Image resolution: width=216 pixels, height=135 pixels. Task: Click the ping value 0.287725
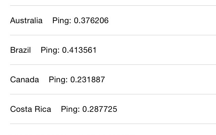pyautogui.click(x=100, y=109)
